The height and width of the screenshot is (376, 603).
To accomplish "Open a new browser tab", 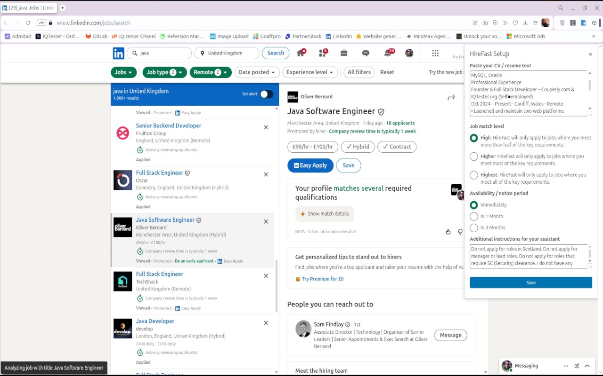I will click(62, 8).
